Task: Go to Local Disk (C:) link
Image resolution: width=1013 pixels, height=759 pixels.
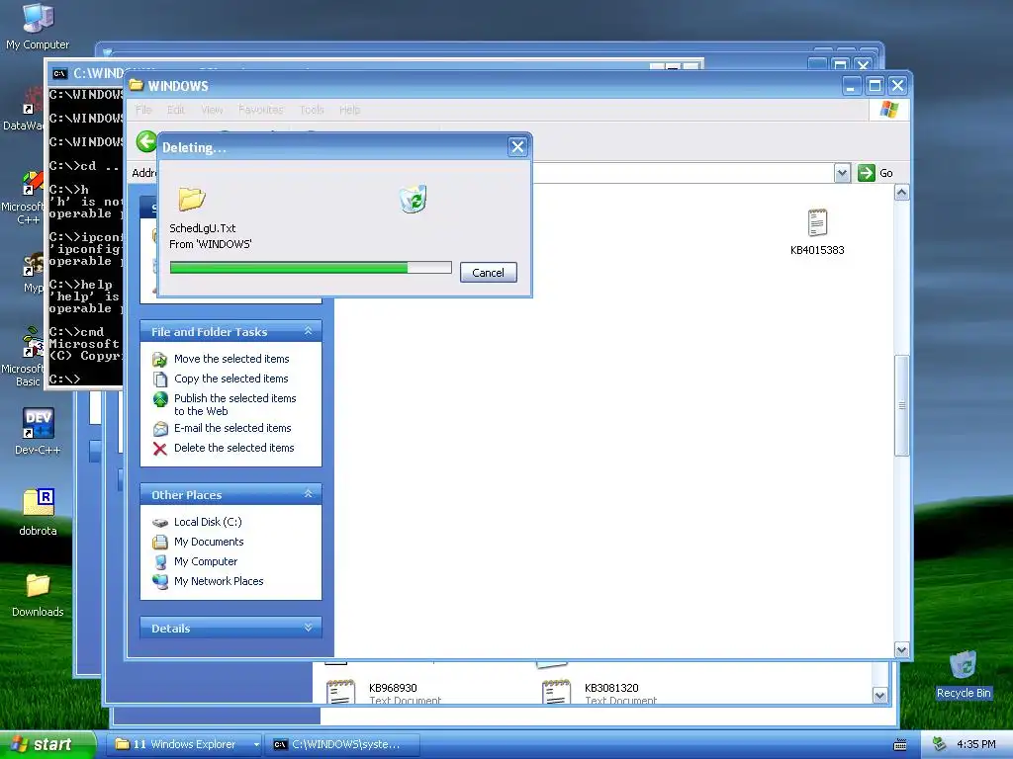Action: 208,522
